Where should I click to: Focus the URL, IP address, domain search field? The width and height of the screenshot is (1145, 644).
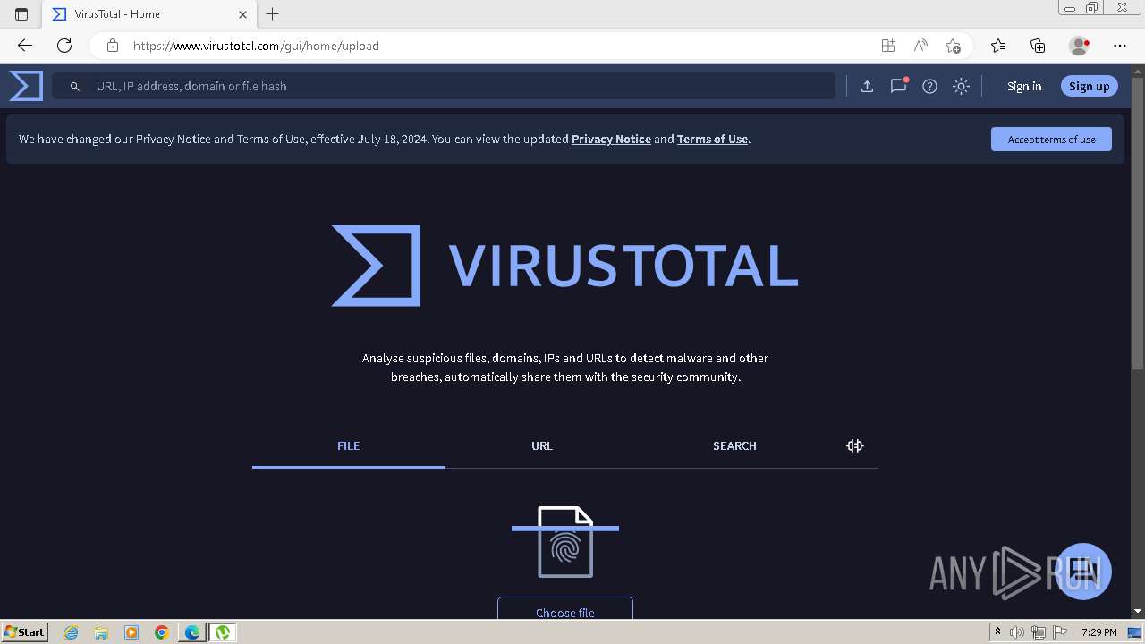[x=444, y=86]
